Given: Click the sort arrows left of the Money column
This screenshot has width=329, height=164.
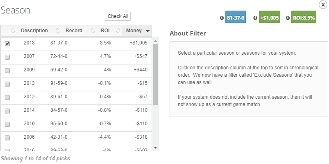Looking at the screenshot, I should coord(118,31).
